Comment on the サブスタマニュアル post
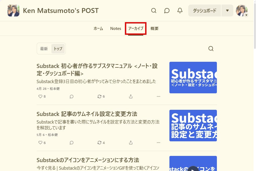This screenshot has width=256, height=171. (71, 97)
